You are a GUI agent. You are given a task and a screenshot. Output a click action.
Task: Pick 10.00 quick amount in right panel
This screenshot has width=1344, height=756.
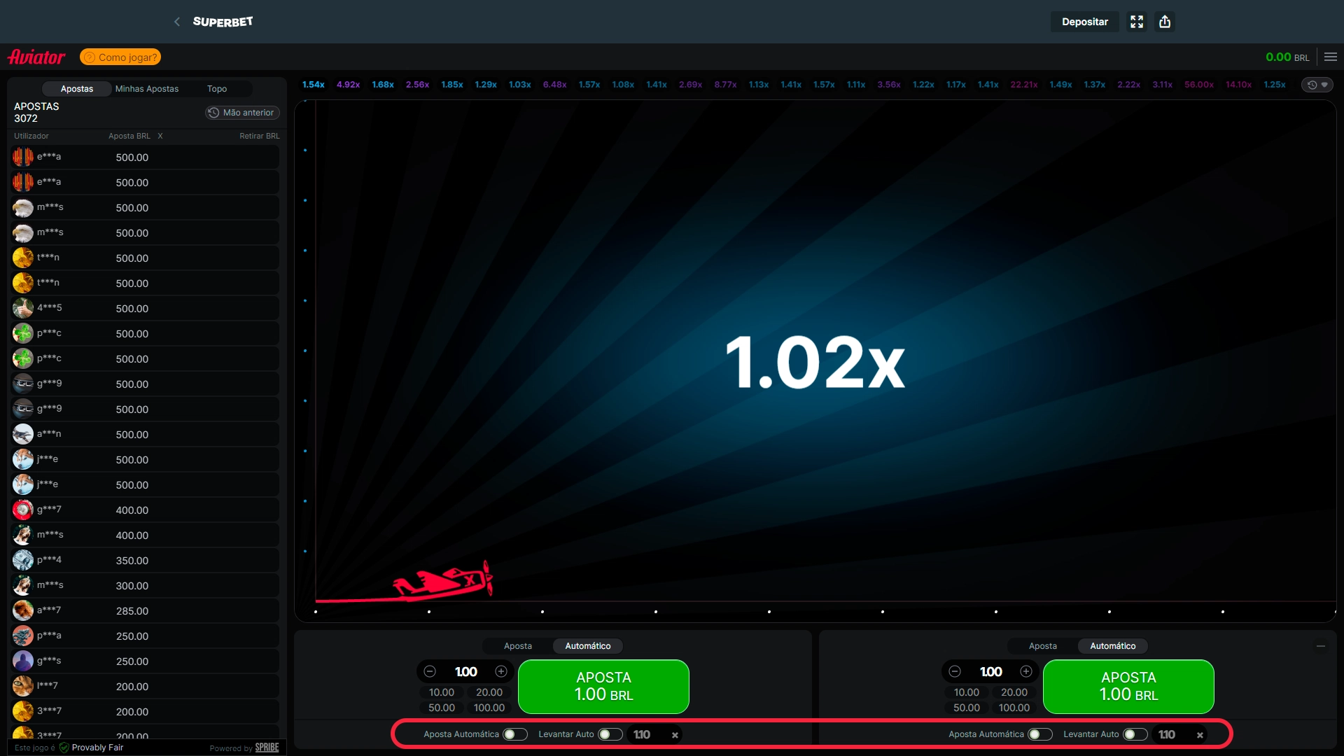[967, 692]
